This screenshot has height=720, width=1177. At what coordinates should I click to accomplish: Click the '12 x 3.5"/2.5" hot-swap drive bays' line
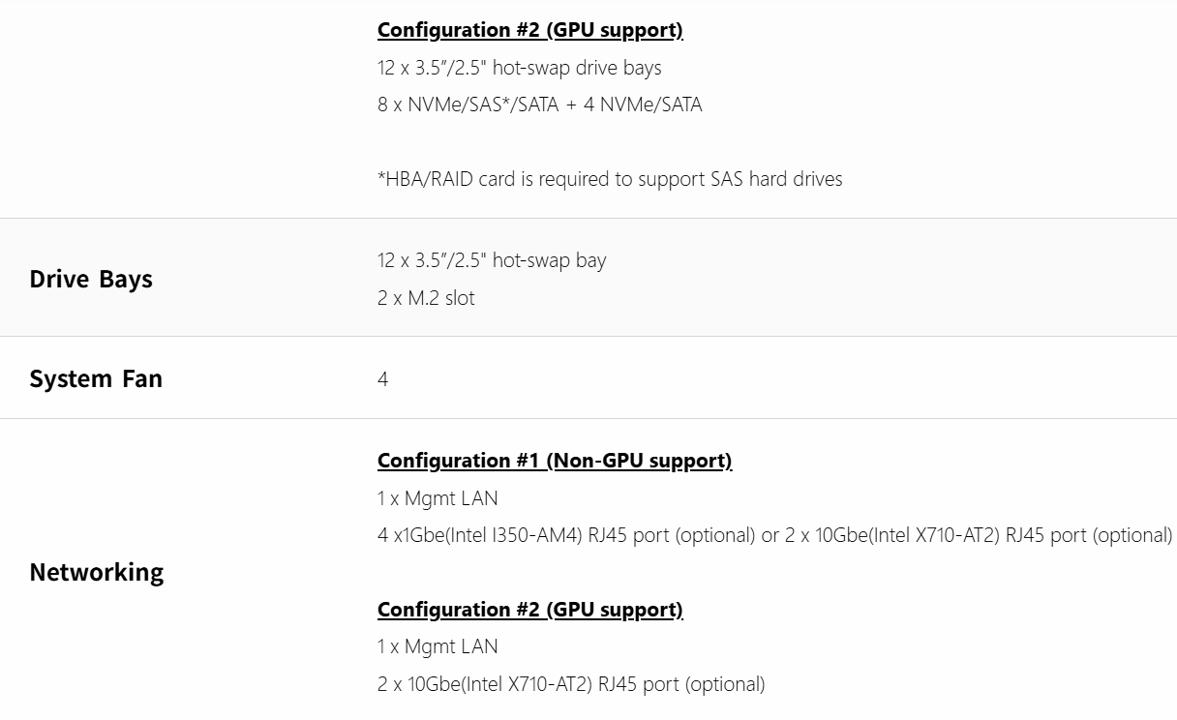click(519, 68)
